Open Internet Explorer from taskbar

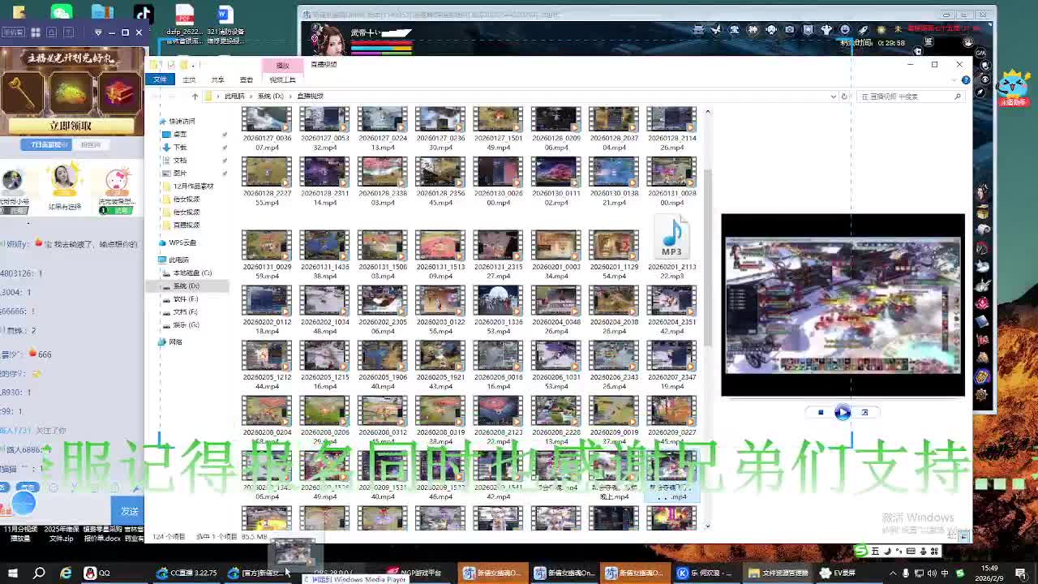click(66, 573)
